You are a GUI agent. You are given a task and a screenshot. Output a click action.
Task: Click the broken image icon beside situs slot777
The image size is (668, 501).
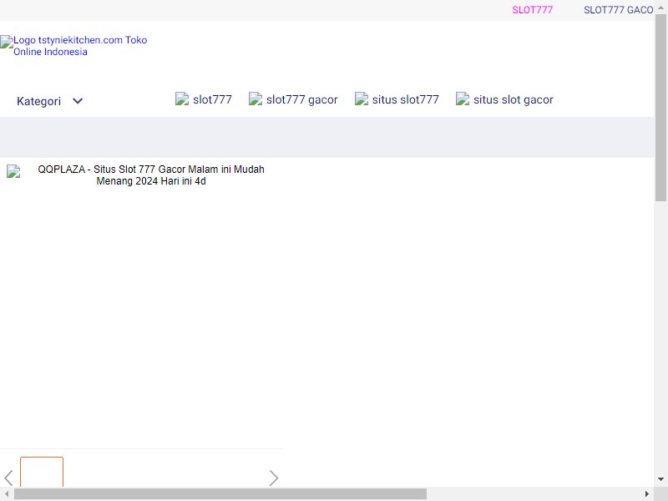(362, 99)
